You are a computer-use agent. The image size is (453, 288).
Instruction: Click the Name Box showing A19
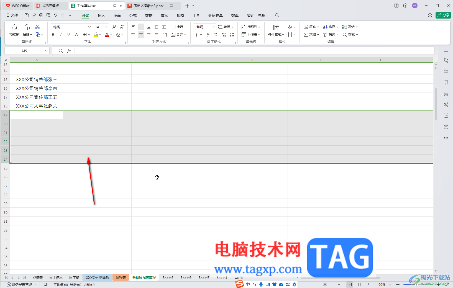click(x=27, y=51)
